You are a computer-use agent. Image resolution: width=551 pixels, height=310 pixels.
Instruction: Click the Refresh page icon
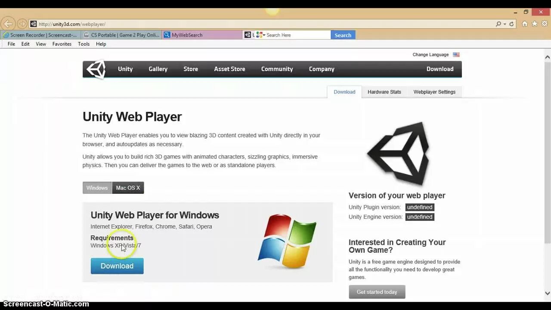click(x=511, y=24)
